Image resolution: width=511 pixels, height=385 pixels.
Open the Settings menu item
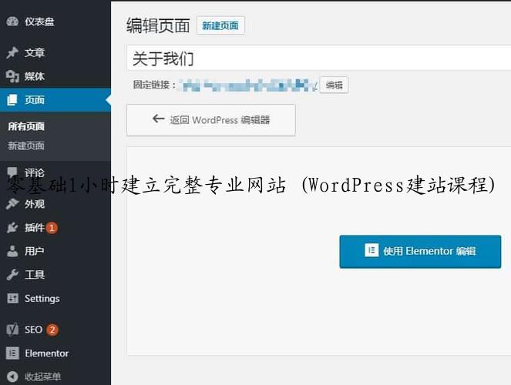click(x=55, y=299)
